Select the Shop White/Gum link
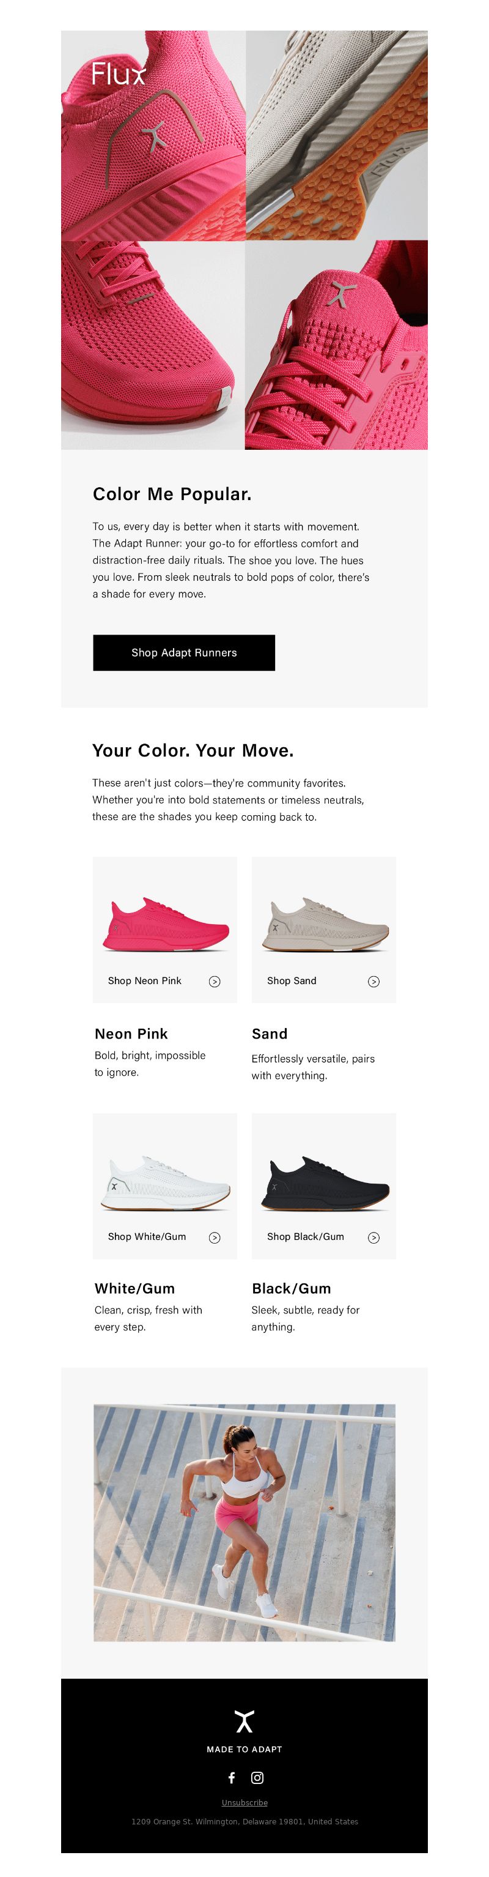 click(147, 1236)
